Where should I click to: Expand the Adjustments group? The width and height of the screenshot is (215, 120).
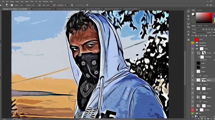click(195, 43)
